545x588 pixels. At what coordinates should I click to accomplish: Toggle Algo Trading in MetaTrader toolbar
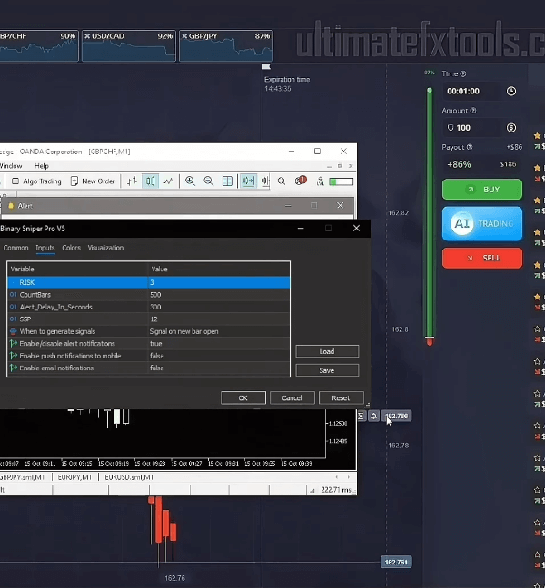36,181
